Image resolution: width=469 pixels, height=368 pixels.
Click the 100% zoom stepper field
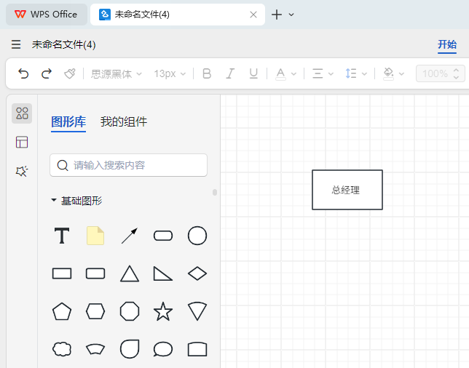coord(441,73)
